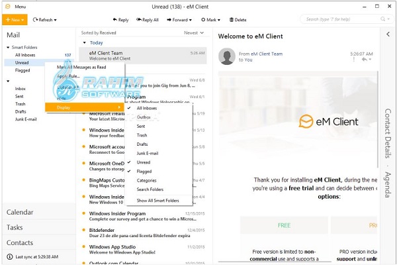Viewport: 397px width, 265px height.
Task: Switch to the Tasks section
Action: (x=39, y=227)
